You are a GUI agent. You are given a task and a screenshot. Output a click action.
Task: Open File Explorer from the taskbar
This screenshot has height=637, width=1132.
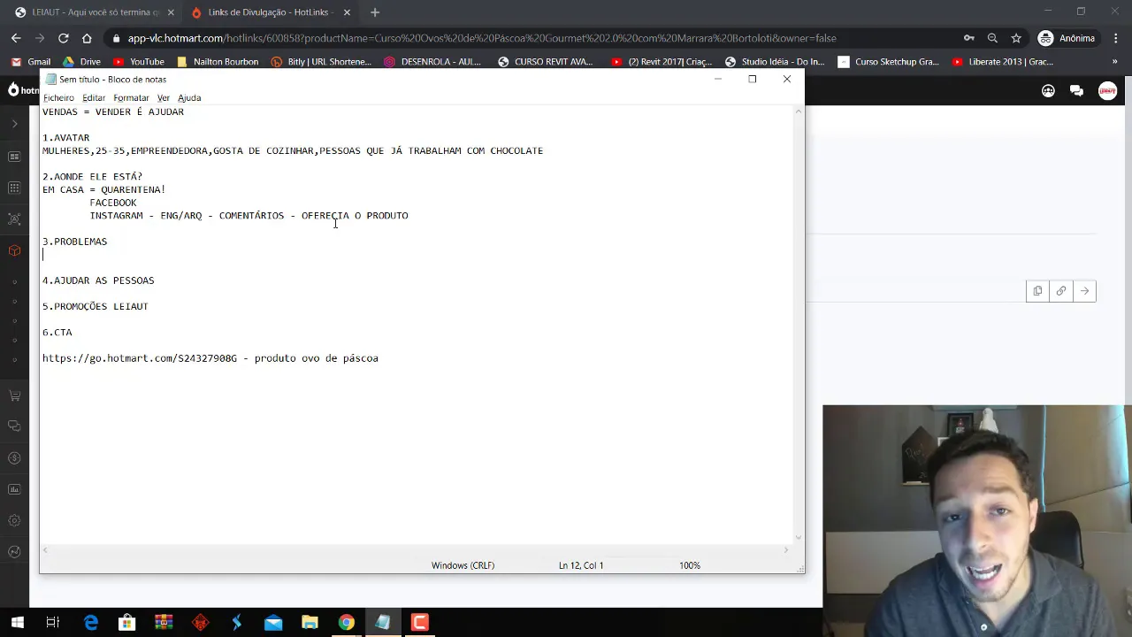coord(310,623)
